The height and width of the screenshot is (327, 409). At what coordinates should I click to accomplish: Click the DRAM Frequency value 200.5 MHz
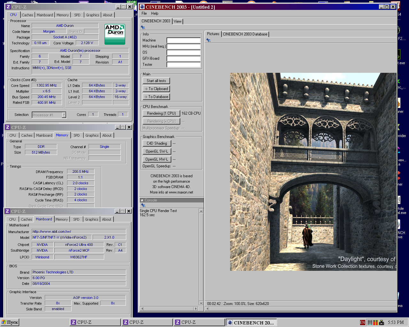pos(81,171)
